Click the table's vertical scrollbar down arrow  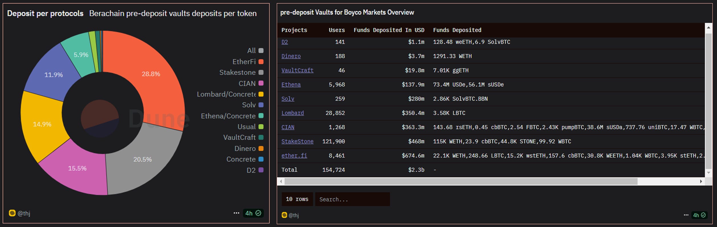pyautogui.click(x=708, y=173)
